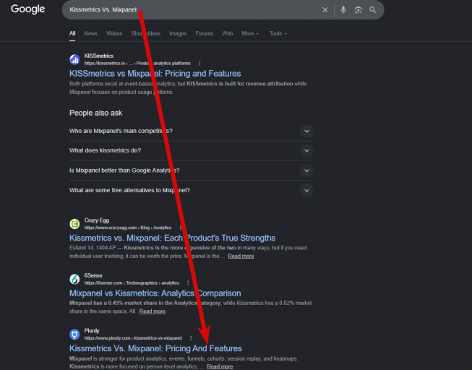Open the Images tab
Screen dimensions: 472x370
point(178,33)
